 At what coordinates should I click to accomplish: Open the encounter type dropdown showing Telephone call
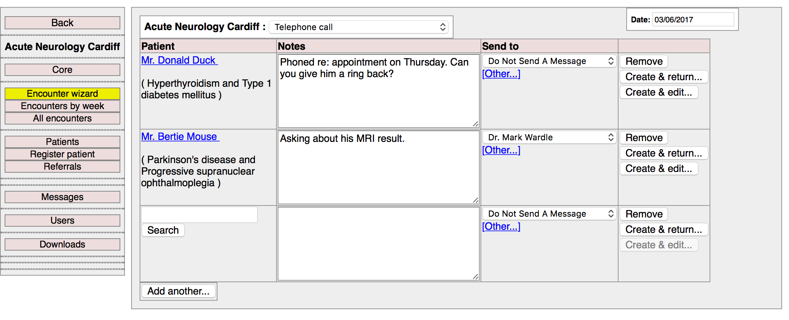click(359, 27)
